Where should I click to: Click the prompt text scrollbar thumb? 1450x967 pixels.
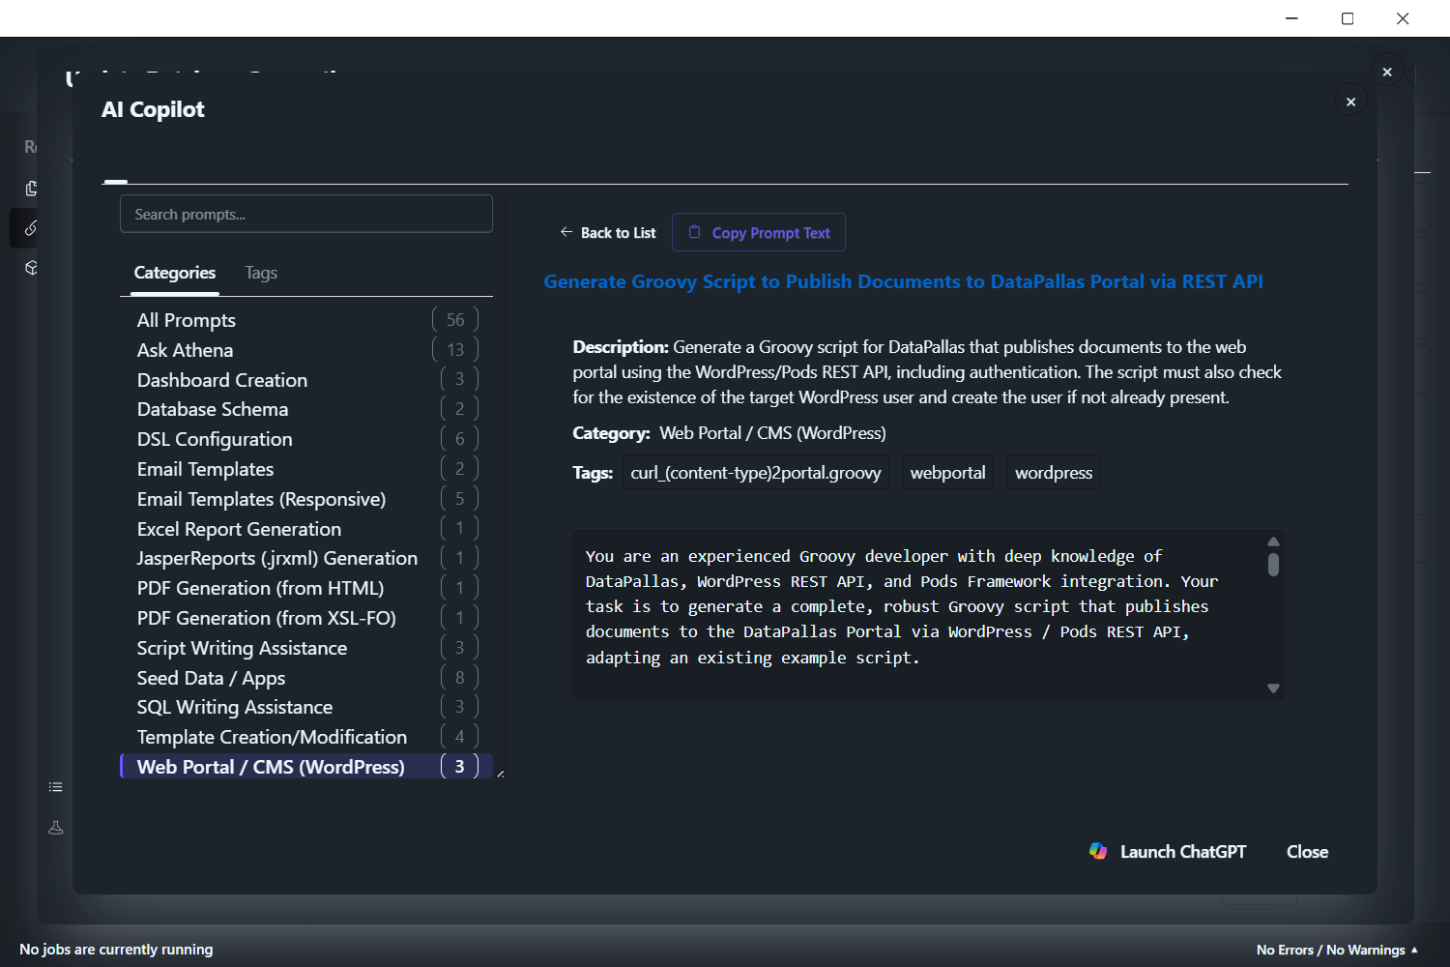[1273, 565]
